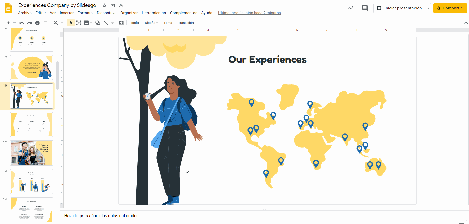This screenshot has width=469, height=224.
Task: Choose the shape insertion tool
Action: pos(98,23)
